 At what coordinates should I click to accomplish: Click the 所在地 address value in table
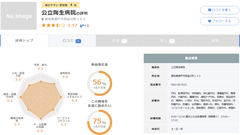click(186, 76)
